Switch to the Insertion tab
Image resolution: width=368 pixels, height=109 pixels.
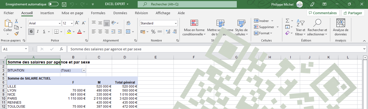coord(47,13)
